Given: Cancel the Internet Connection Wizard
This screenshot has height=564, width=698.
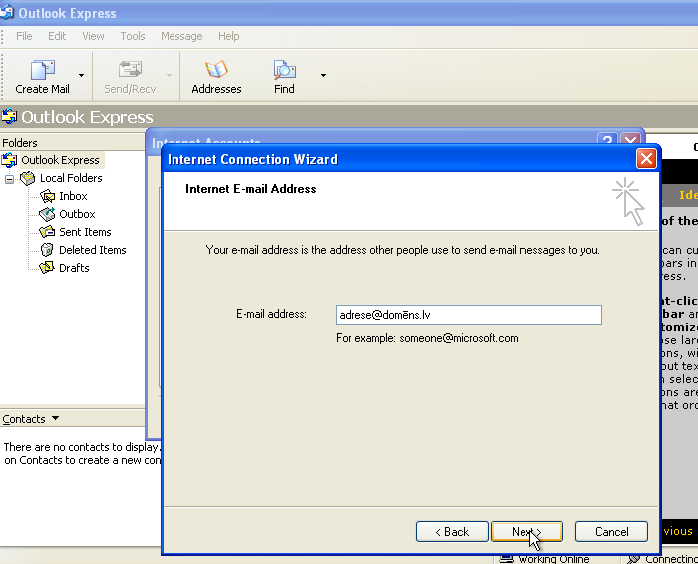Looking at the screenshot, I should point(611,531).
